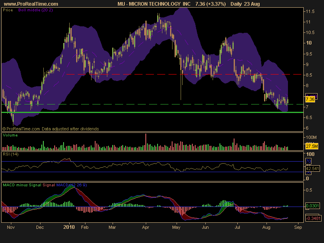Click the Aug date axis label

click(x=266, y=227)
